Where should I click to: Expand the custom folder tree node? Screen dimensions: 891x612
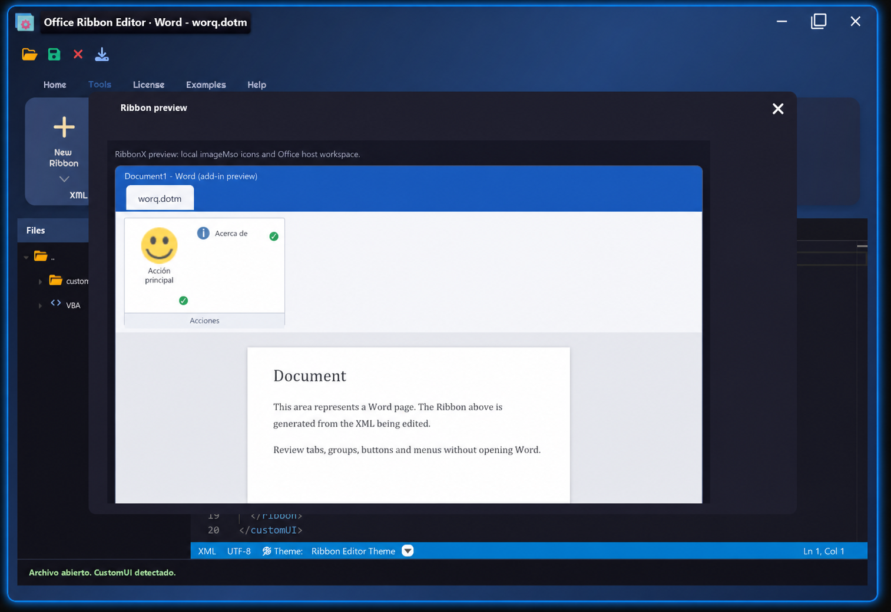[40, 281]
